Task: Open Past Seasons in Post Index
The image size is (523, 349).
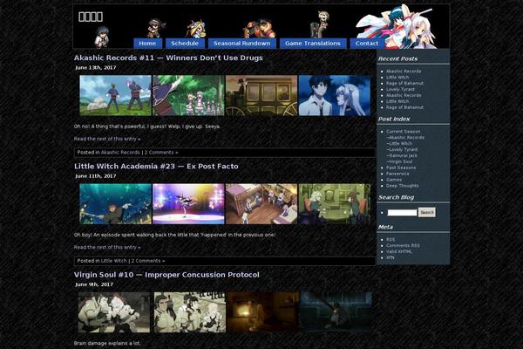Action: tap(401, 168)
